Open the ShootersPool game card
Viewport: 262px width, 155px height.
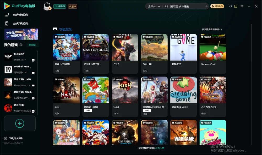tap(213, 54)
